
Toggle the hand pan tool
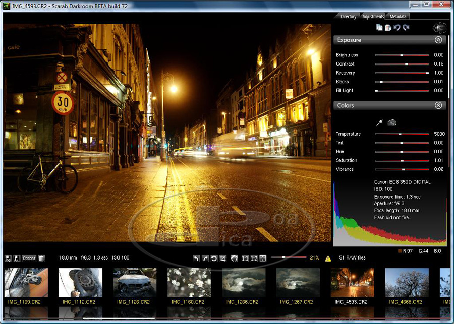point(234,258)
